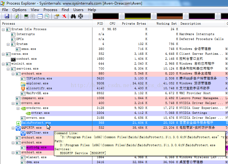Click the explorer.exe folder icon
This screenshot has width=228, height=164.
pos(23,84)
